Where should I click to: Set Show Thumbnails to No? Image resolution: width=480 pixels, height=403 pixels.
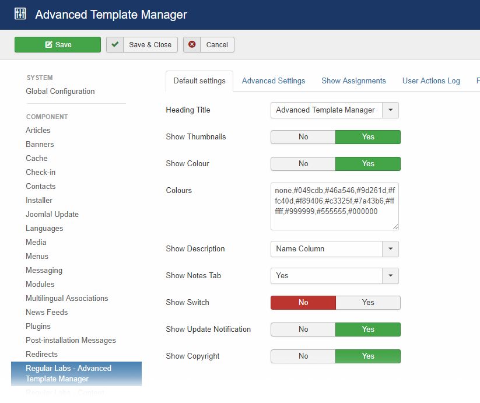[303, 137]
